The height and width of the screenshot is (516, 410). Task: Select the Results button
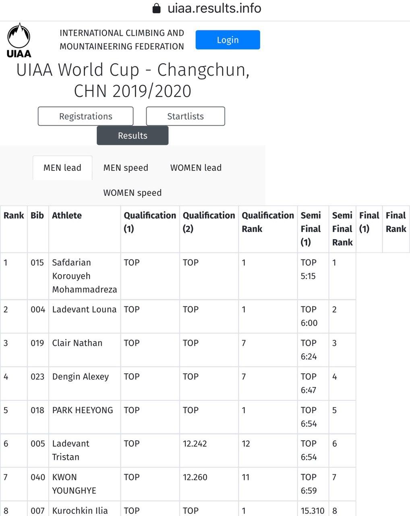133,135
